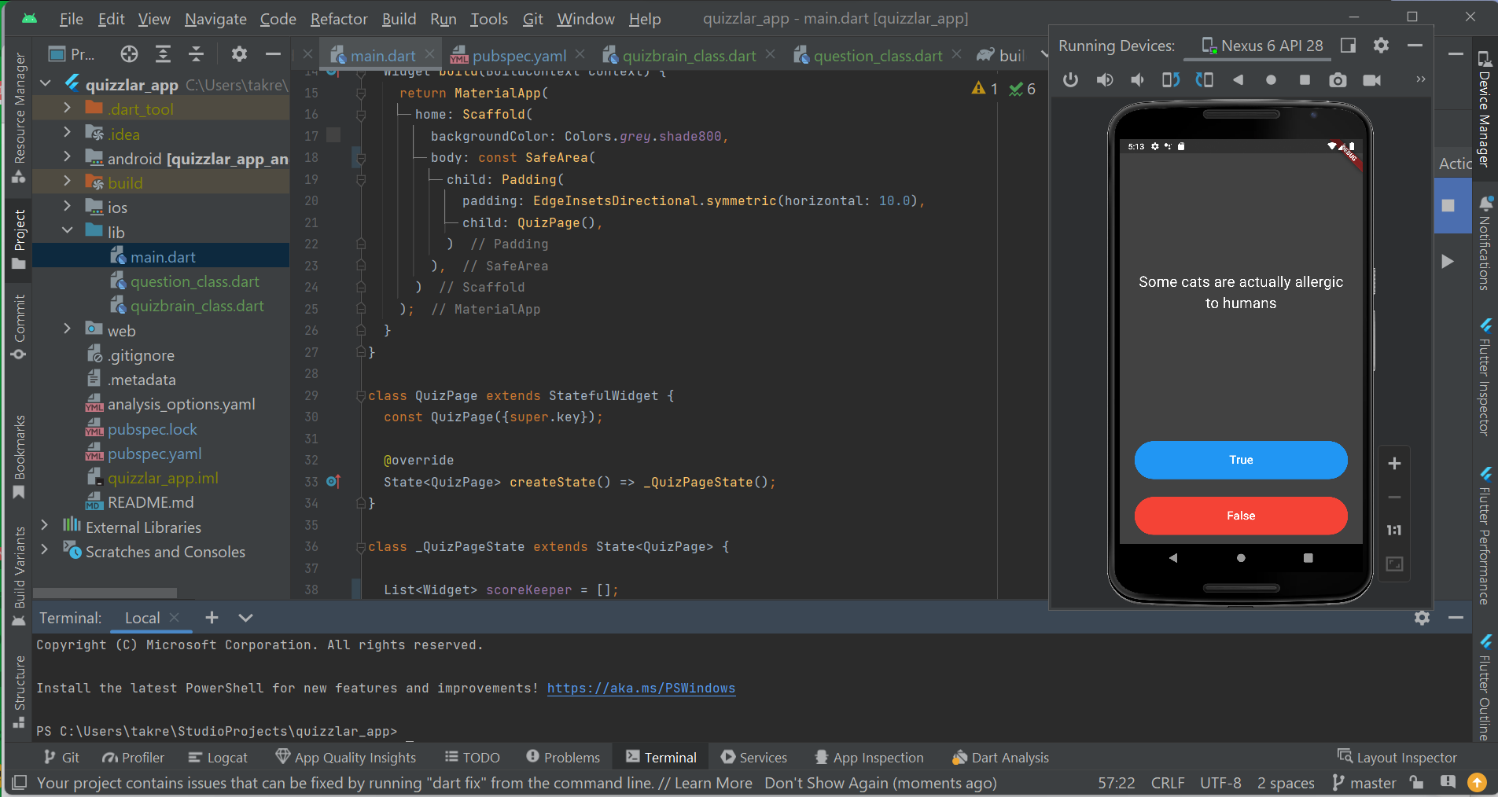Locate the open file in Project view
The height and width of the screenshot is (797, 1498).
click(x=128, y=54)
